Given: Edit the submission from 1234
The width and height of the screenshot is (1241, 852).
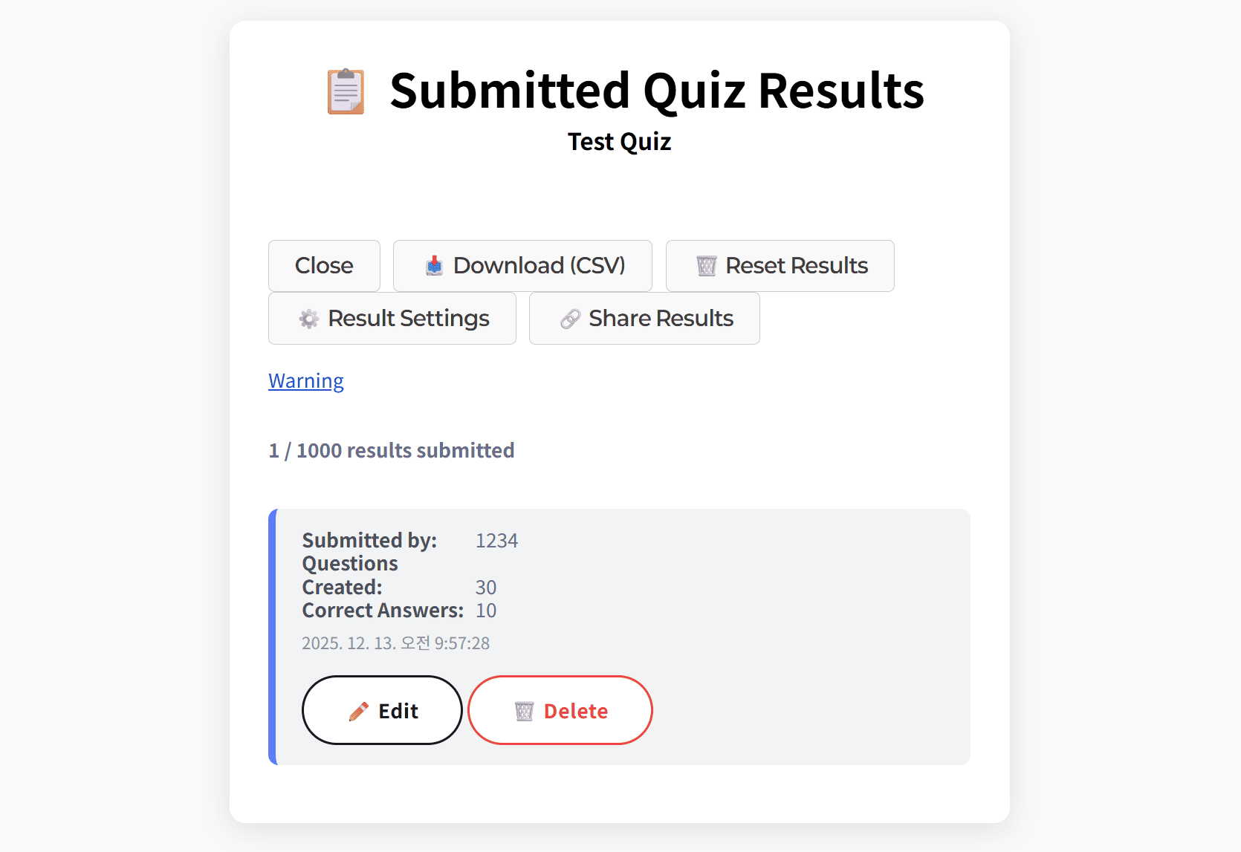Looking at the screenshot, I should (x=382, y=710).
